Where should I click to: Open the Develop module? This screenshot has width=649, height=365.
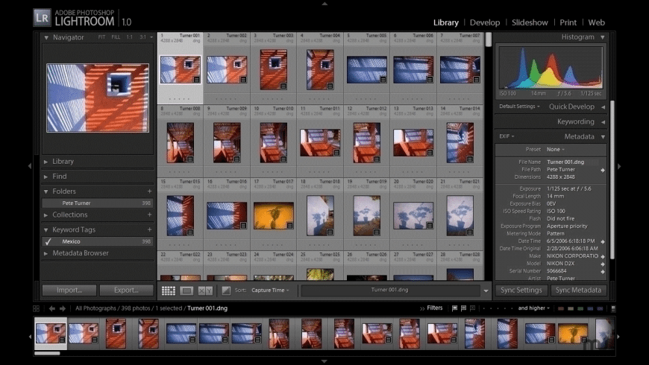(x=485, y=22)
